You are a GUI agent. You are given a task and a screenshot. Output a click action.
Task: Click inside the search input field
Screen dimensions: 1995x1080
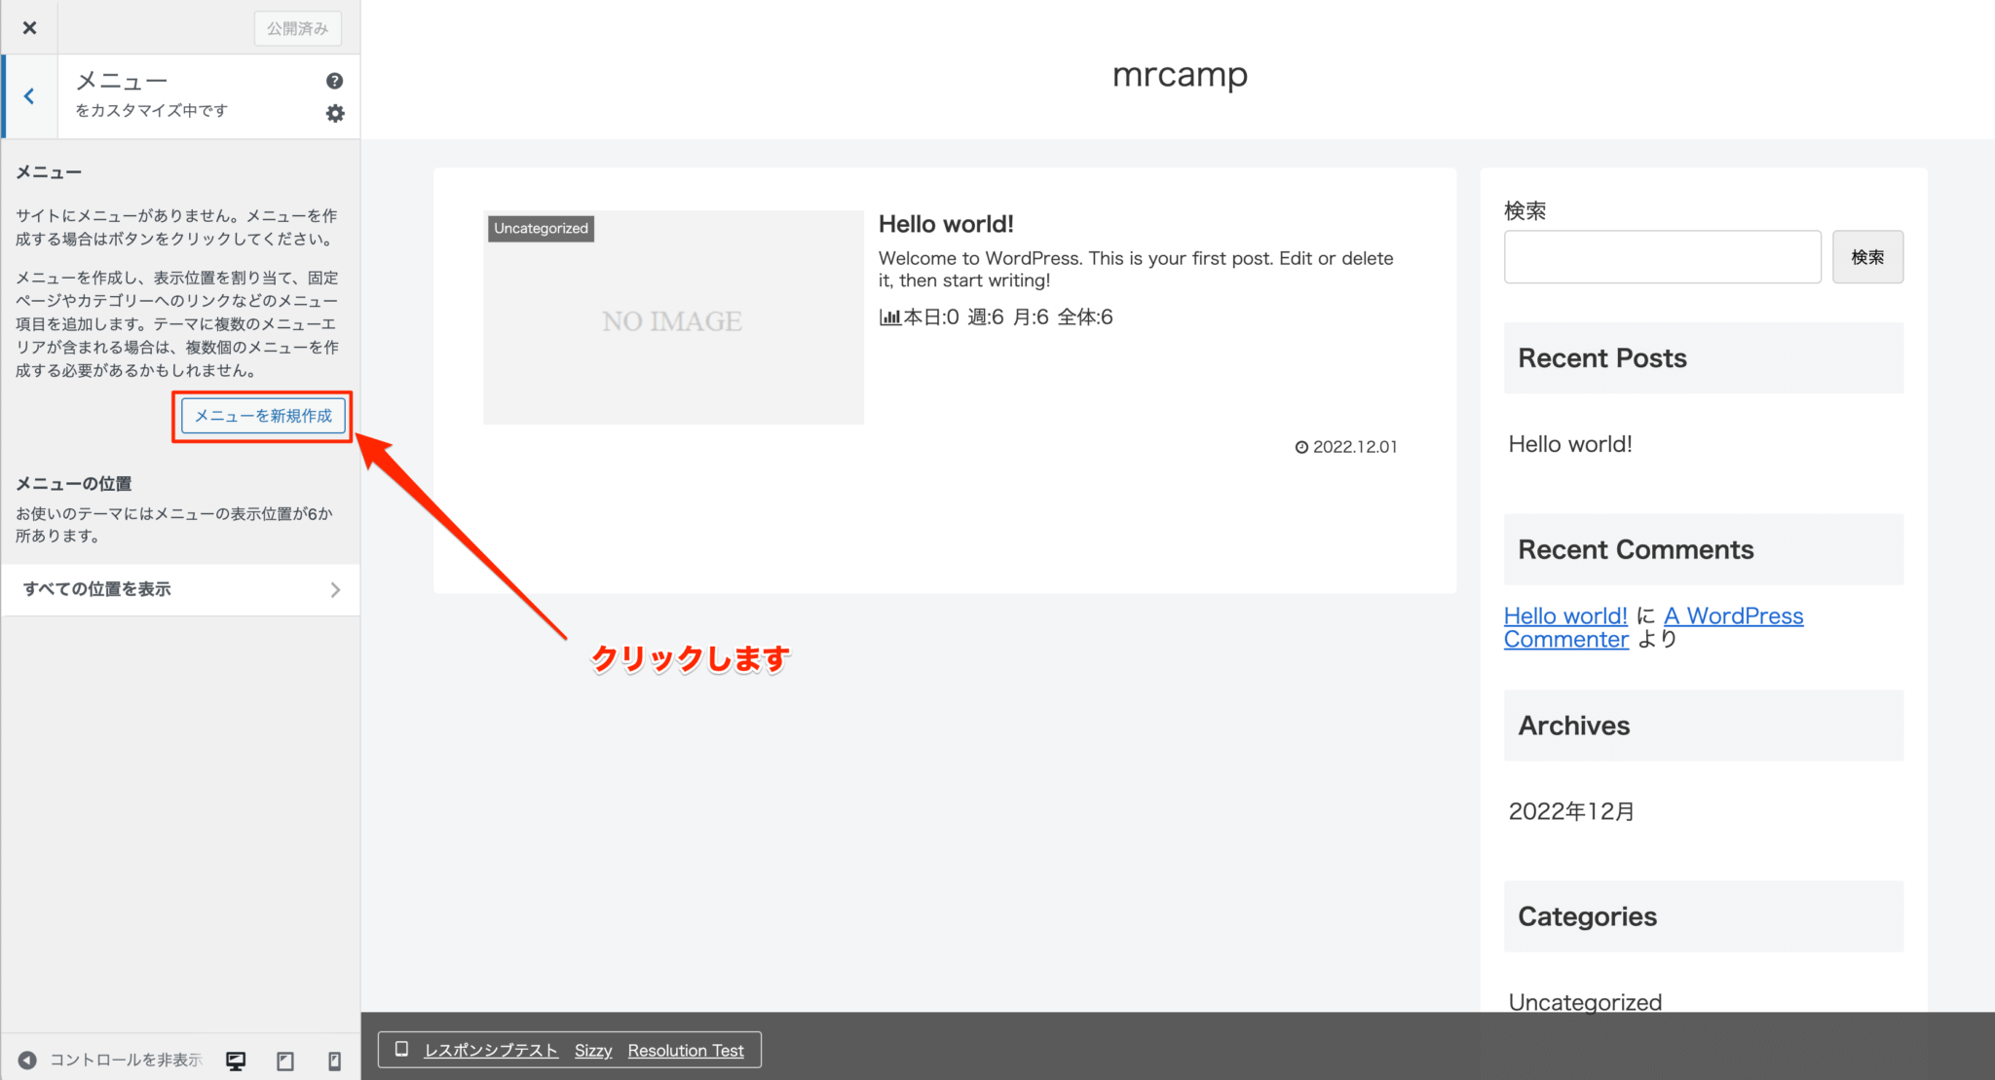coord(1662,256)
